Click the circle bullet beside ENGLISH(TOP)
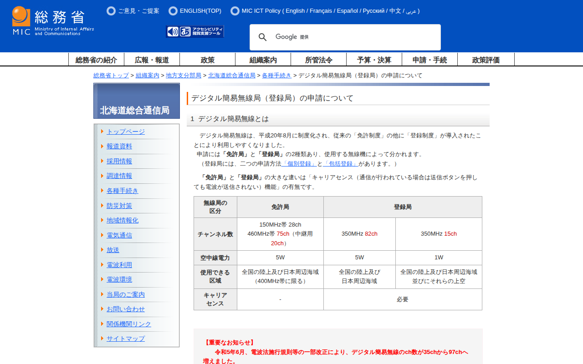Image resolution: width=583 pixels, height=364 pixels. (173, 11)
